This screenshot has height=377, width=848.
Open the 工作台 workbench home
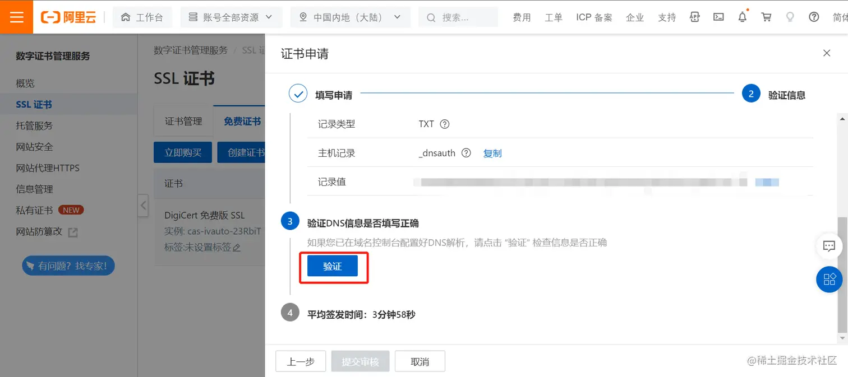click(142, 17)
